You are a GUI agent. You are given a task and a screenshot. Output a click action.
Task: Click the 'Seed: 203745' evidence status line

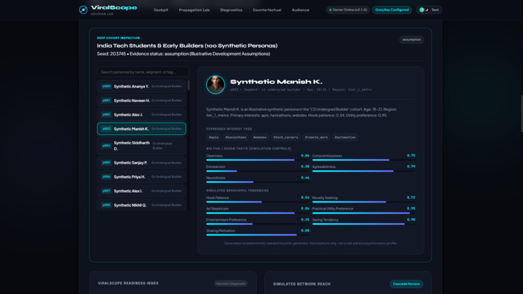point(184,54)
